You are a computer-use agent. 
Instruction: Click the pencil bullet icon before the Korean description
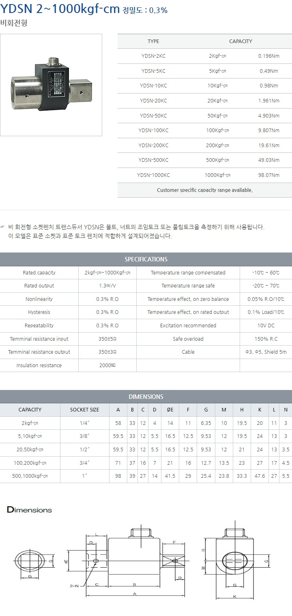[x=3, y=226]
